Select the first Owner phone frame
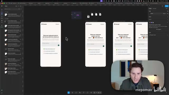Viewport: 169px width, 95px height. coord(51,44)
